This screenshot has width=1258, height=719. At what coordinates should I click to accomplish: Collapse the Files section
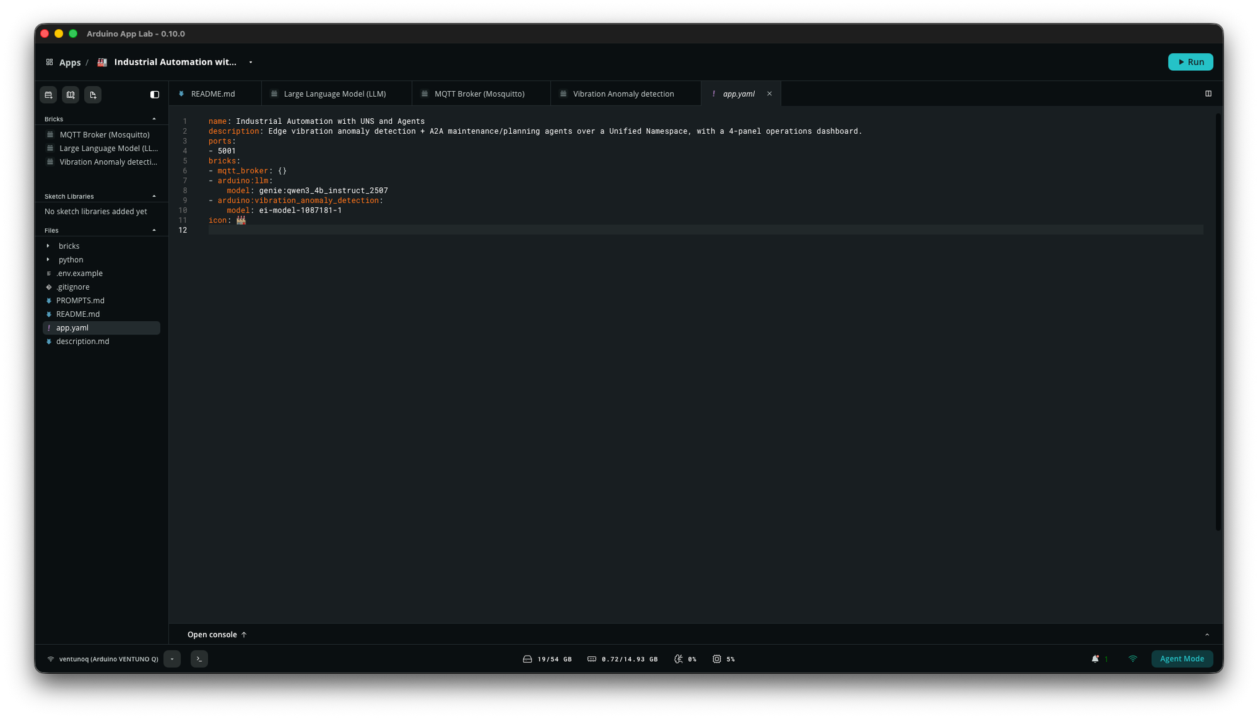(x=154, y=230)
